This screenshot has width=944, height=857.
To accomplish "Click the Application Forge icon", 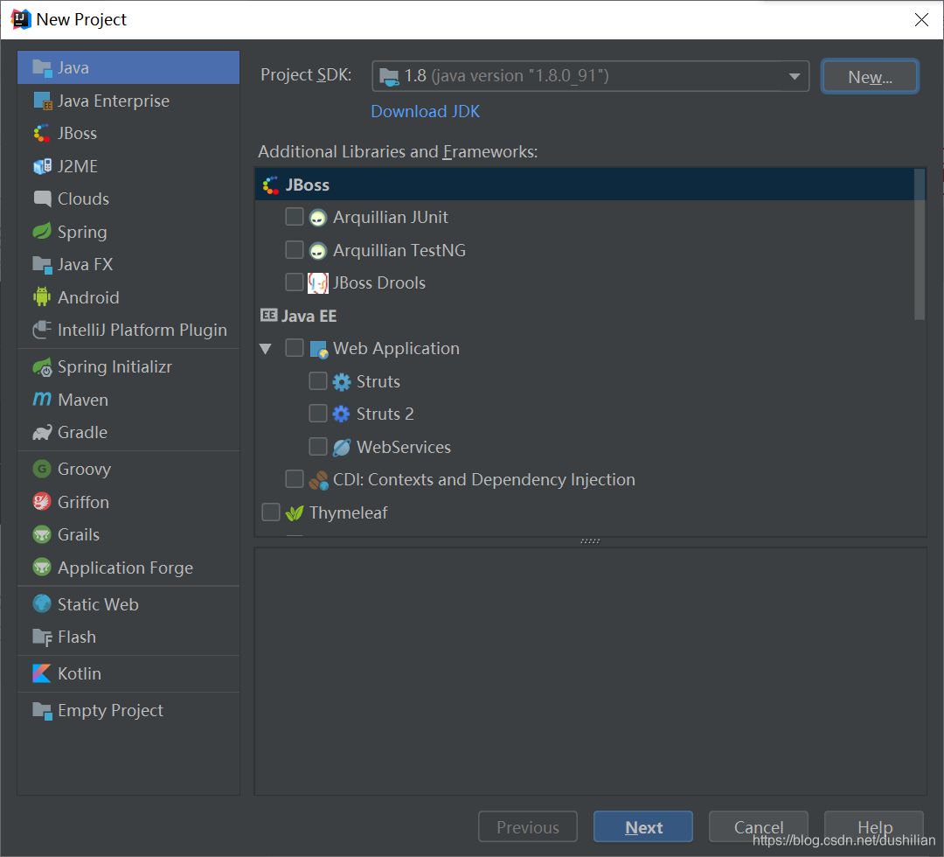I will [x=42, y=568].
